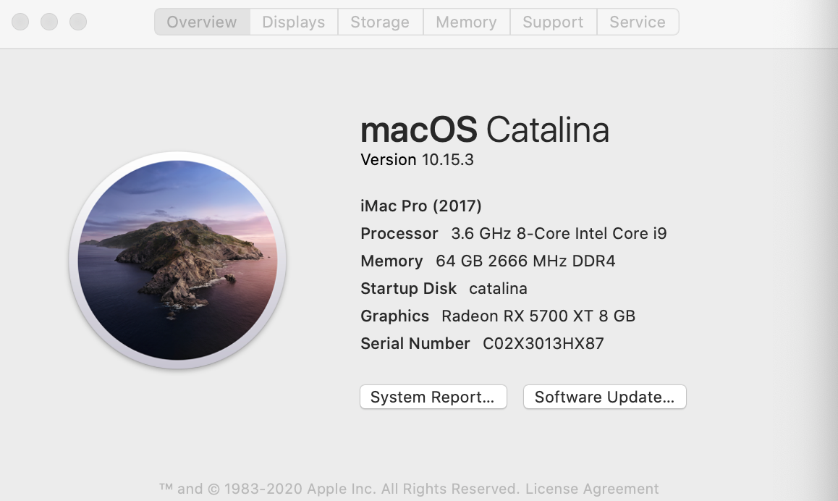838x501 pixels.
Task: Click serial number C02X3013HX87
Action: 543,343
